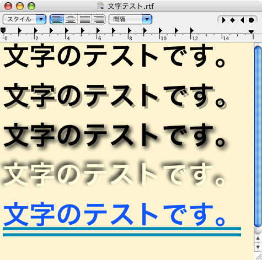Pick the left tab stop icon
262x260 pixels.
click(x=223, y=20)
